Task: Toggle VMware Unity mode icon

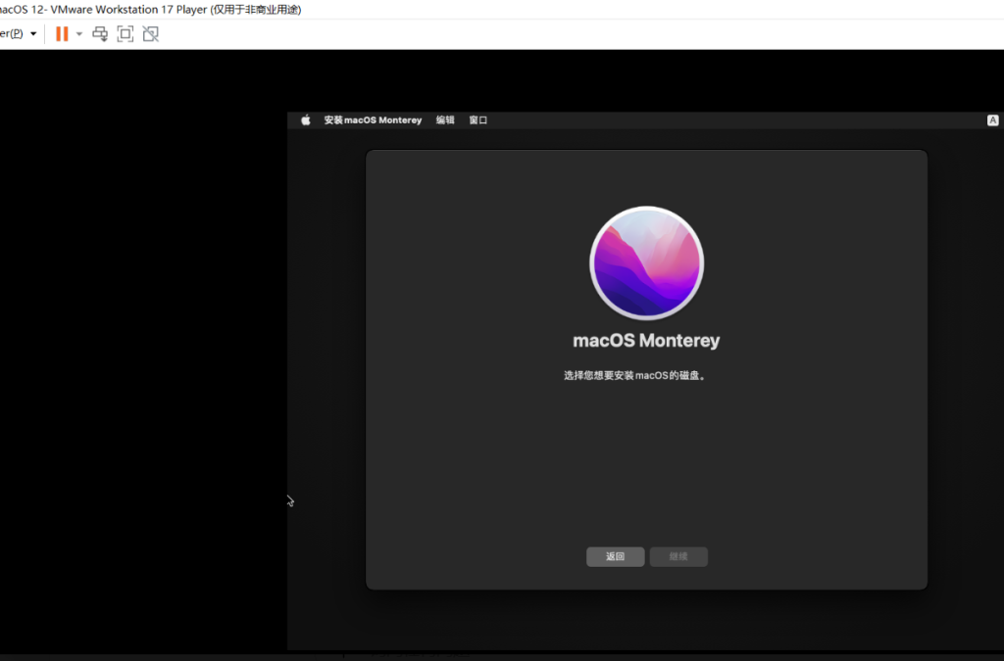Action: (150, 34)
